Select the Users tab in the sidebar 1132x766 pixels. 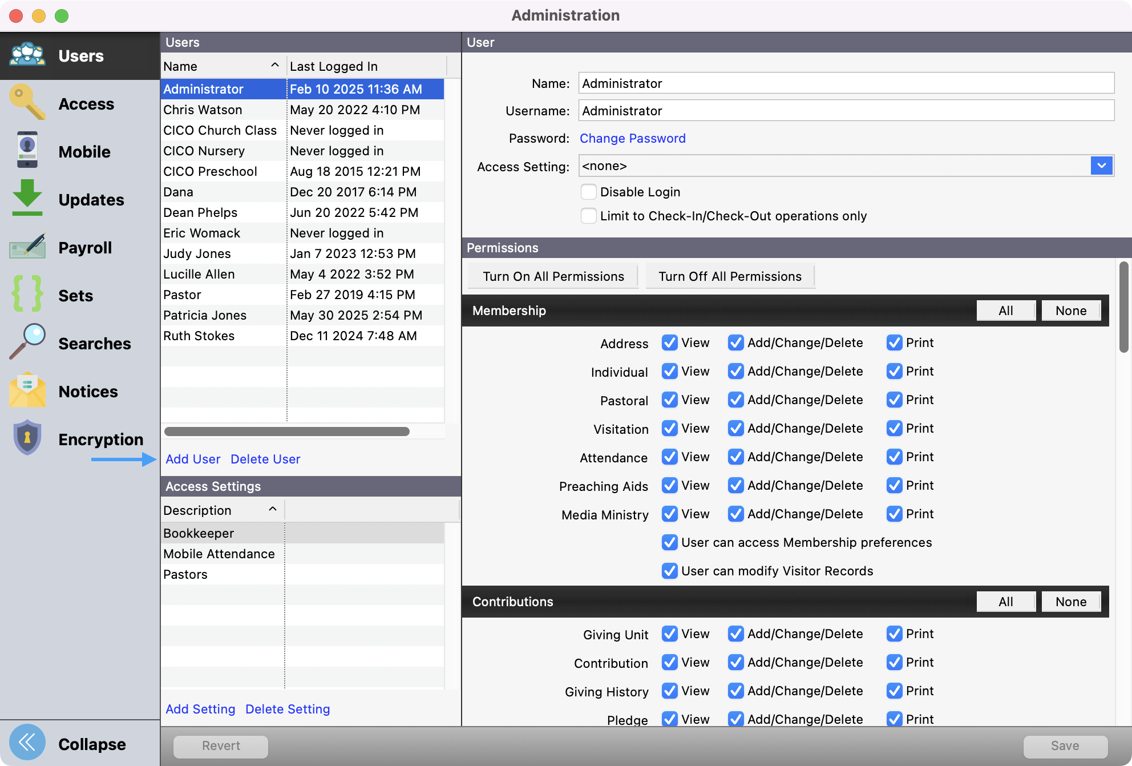[80, 56]
